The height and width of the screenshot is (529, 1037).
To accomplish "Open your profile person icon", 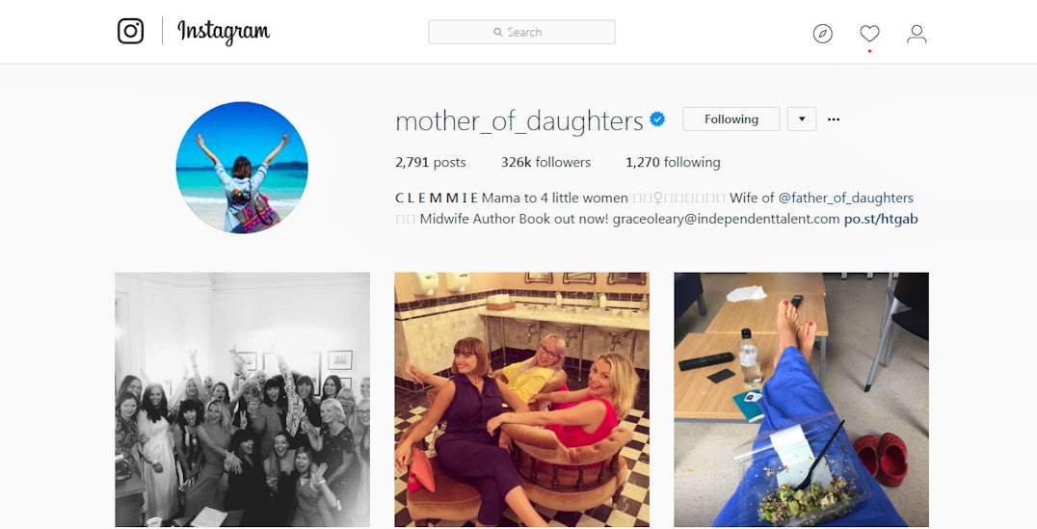I will (x=916, y=34).
